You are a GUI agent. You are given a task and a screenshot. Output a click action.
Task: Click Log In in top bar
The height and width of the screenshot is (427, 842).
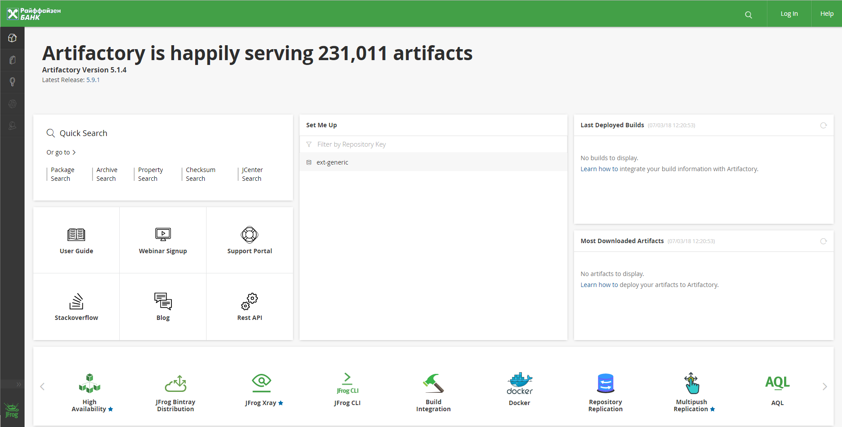(x=789, y=14)
